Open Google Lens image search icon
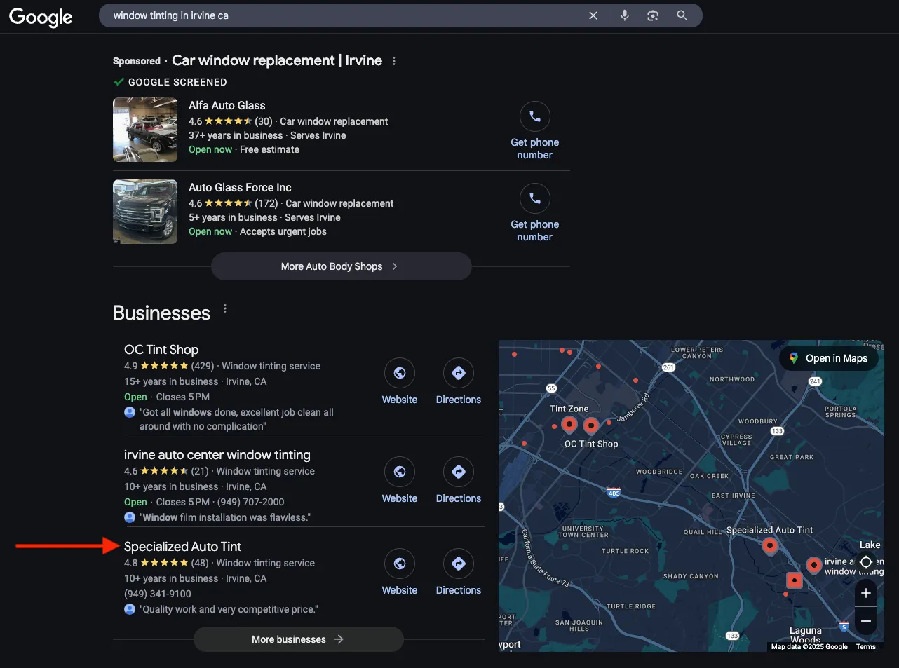Screen dimensions: 899x668 coord(653,15)
